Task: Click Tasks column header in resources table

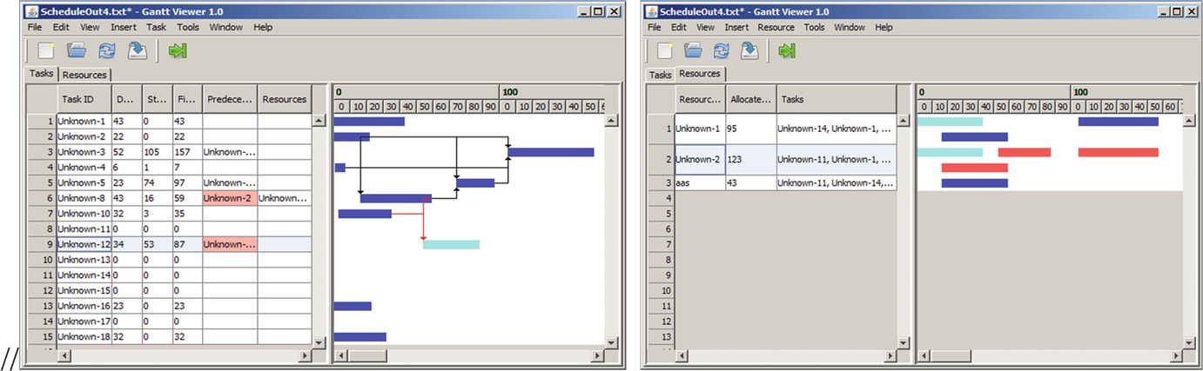Action: tap(836, 100)
